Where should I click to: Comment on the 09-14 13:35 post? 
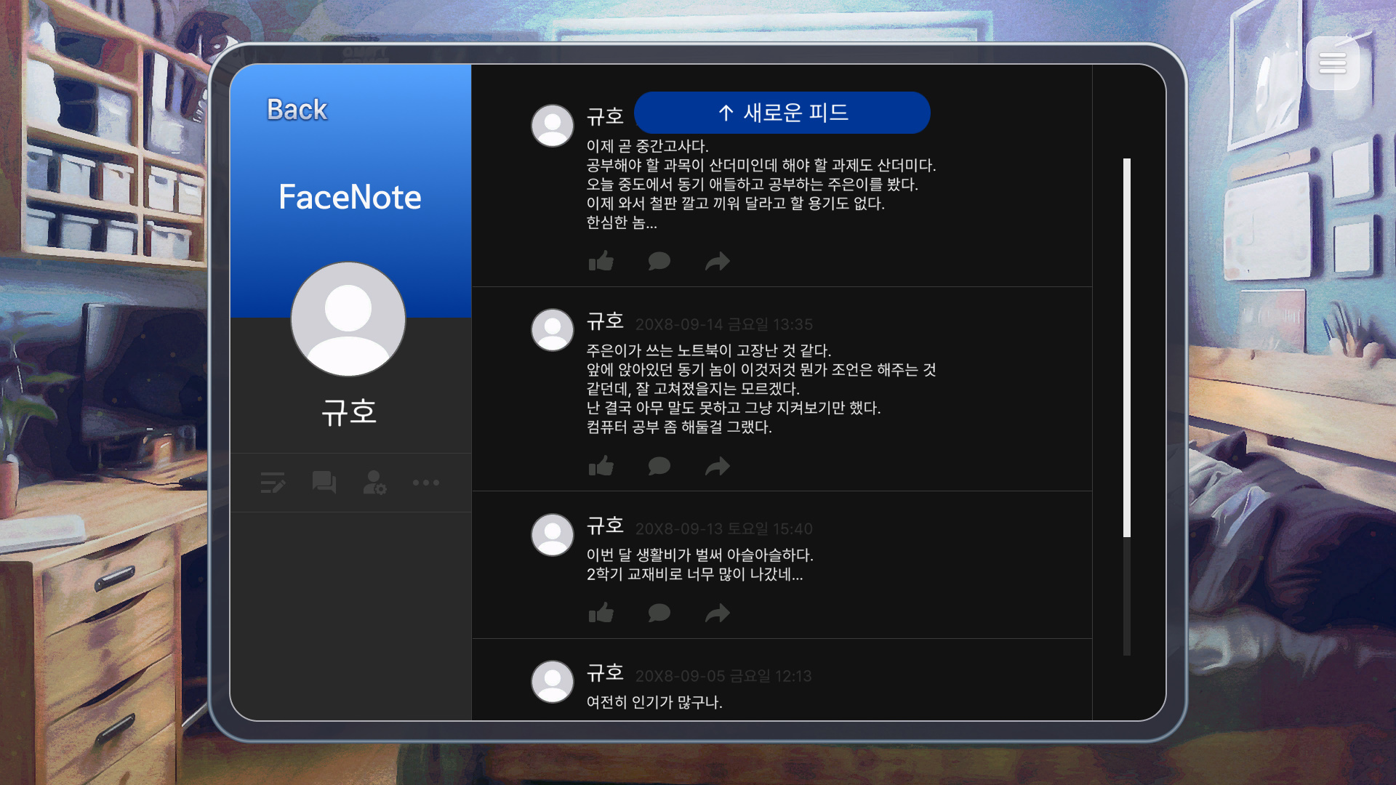click(659, 466)
